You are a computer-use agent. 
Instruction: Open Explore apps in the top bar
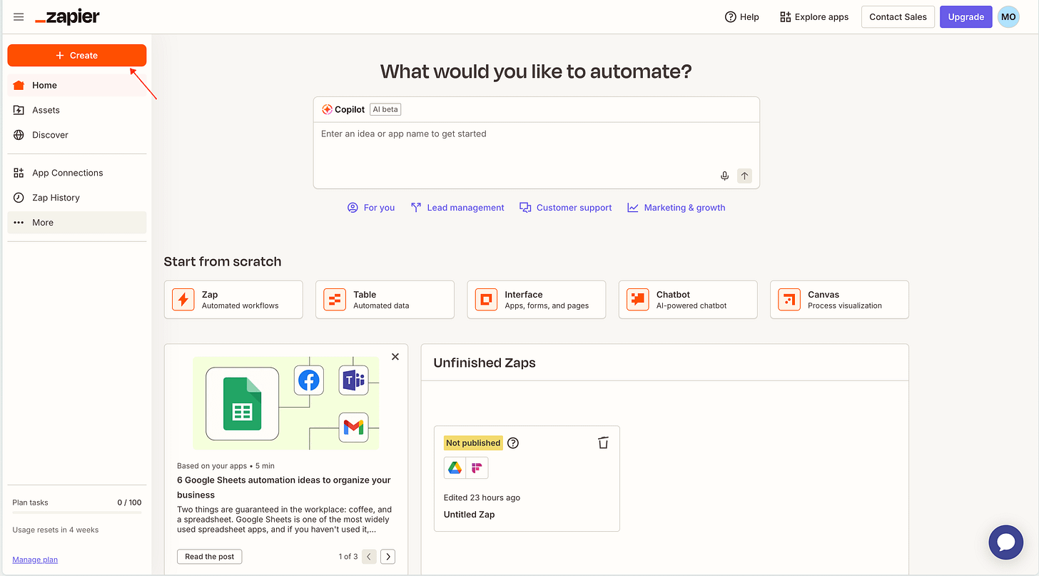click(x=814, y=17)
